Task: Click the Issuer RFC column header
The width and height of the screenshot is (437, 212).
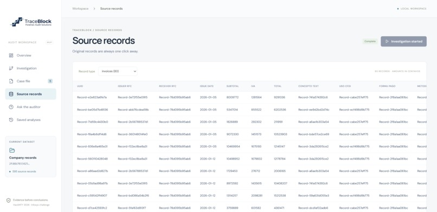Action: coord(124,86)
